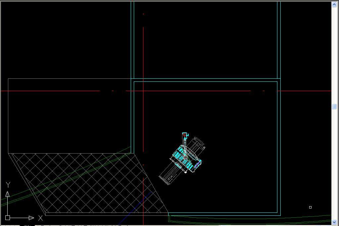Click the UCS icon origin square
The width and height of the screenshot is (339, 226).
click(8, 218)
